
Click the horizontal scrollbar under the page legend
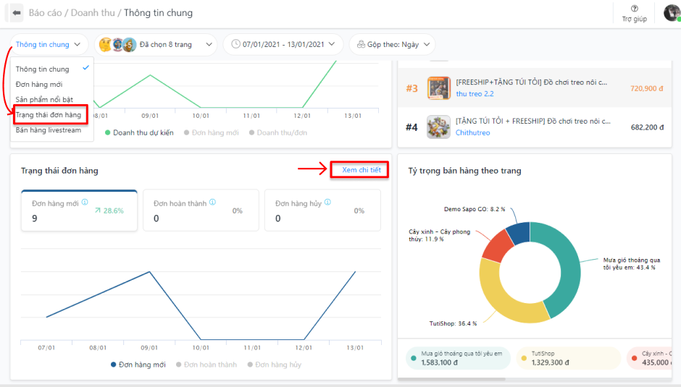point(451,379)
